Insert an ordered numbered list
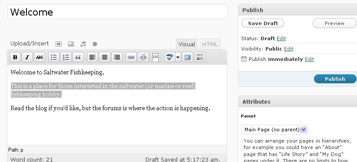Viewport: 357px width, 162px height. point(66,57)
